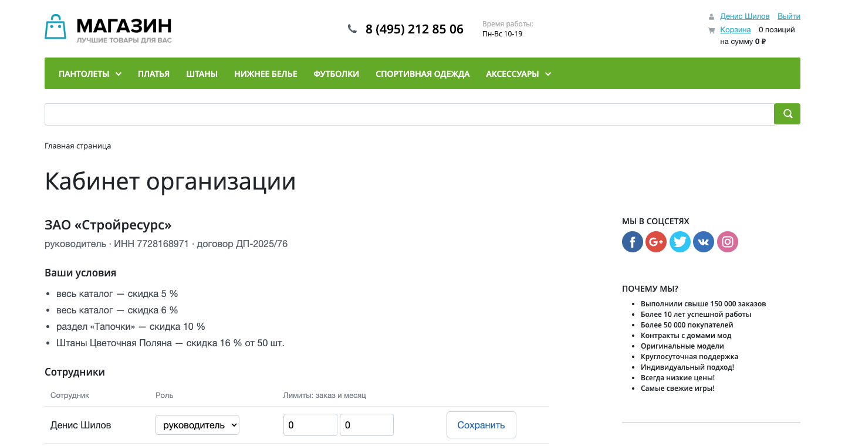This screenshot has height=446, width=845.
Task: Open the Денис Шилов profile link
Action: (x=745, y=16)
